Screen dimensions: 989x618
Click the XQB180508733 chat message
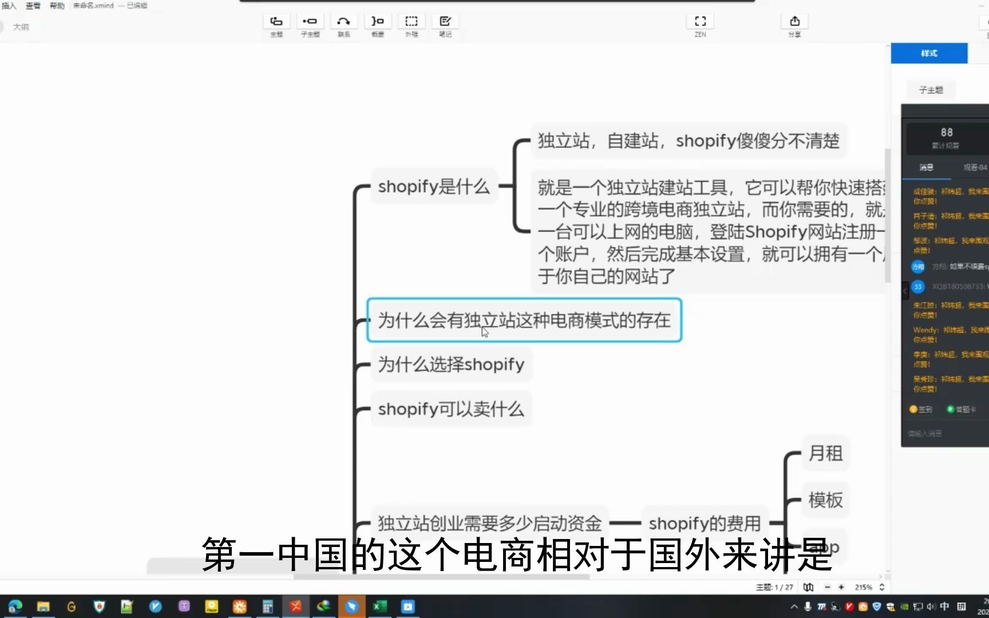[951, 286]
